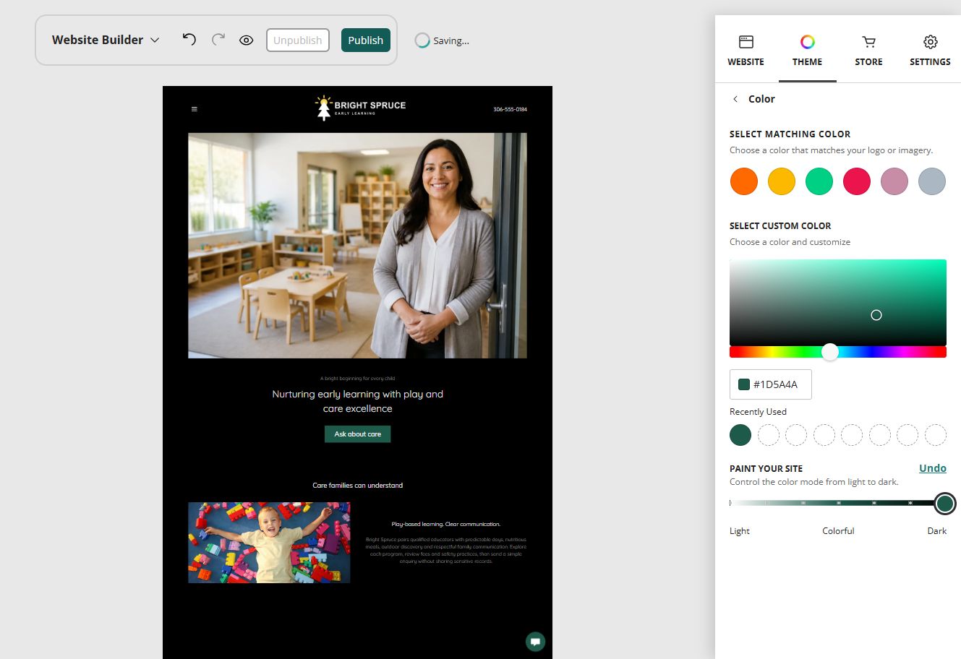Open the hamburger menu on site preview
The width and height of the screenshot is (961, 659).
coord(194,109)
